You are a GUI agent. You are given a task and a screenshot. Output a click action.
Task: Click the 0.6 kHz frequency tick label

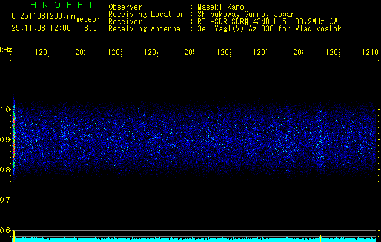pyautogui.click(x=6, y=230)
